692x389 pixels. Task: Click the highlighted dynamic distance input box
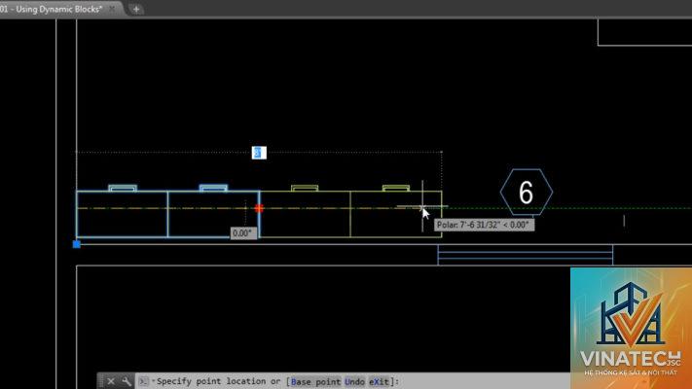click(x=259, y=153)
